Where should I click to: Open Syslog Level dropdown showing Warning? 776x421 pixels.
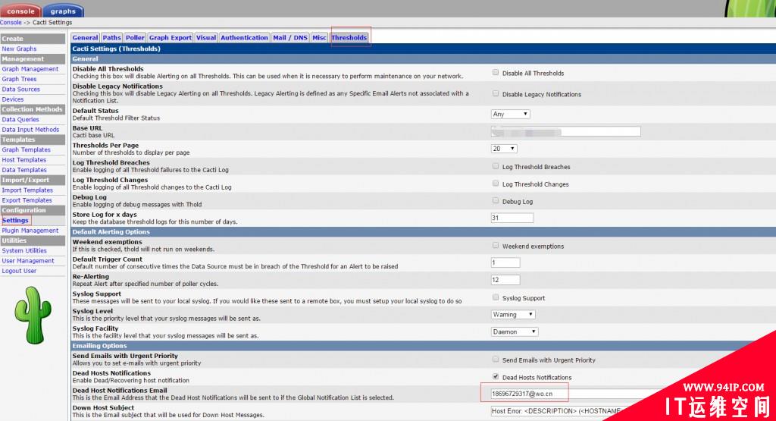513,315
